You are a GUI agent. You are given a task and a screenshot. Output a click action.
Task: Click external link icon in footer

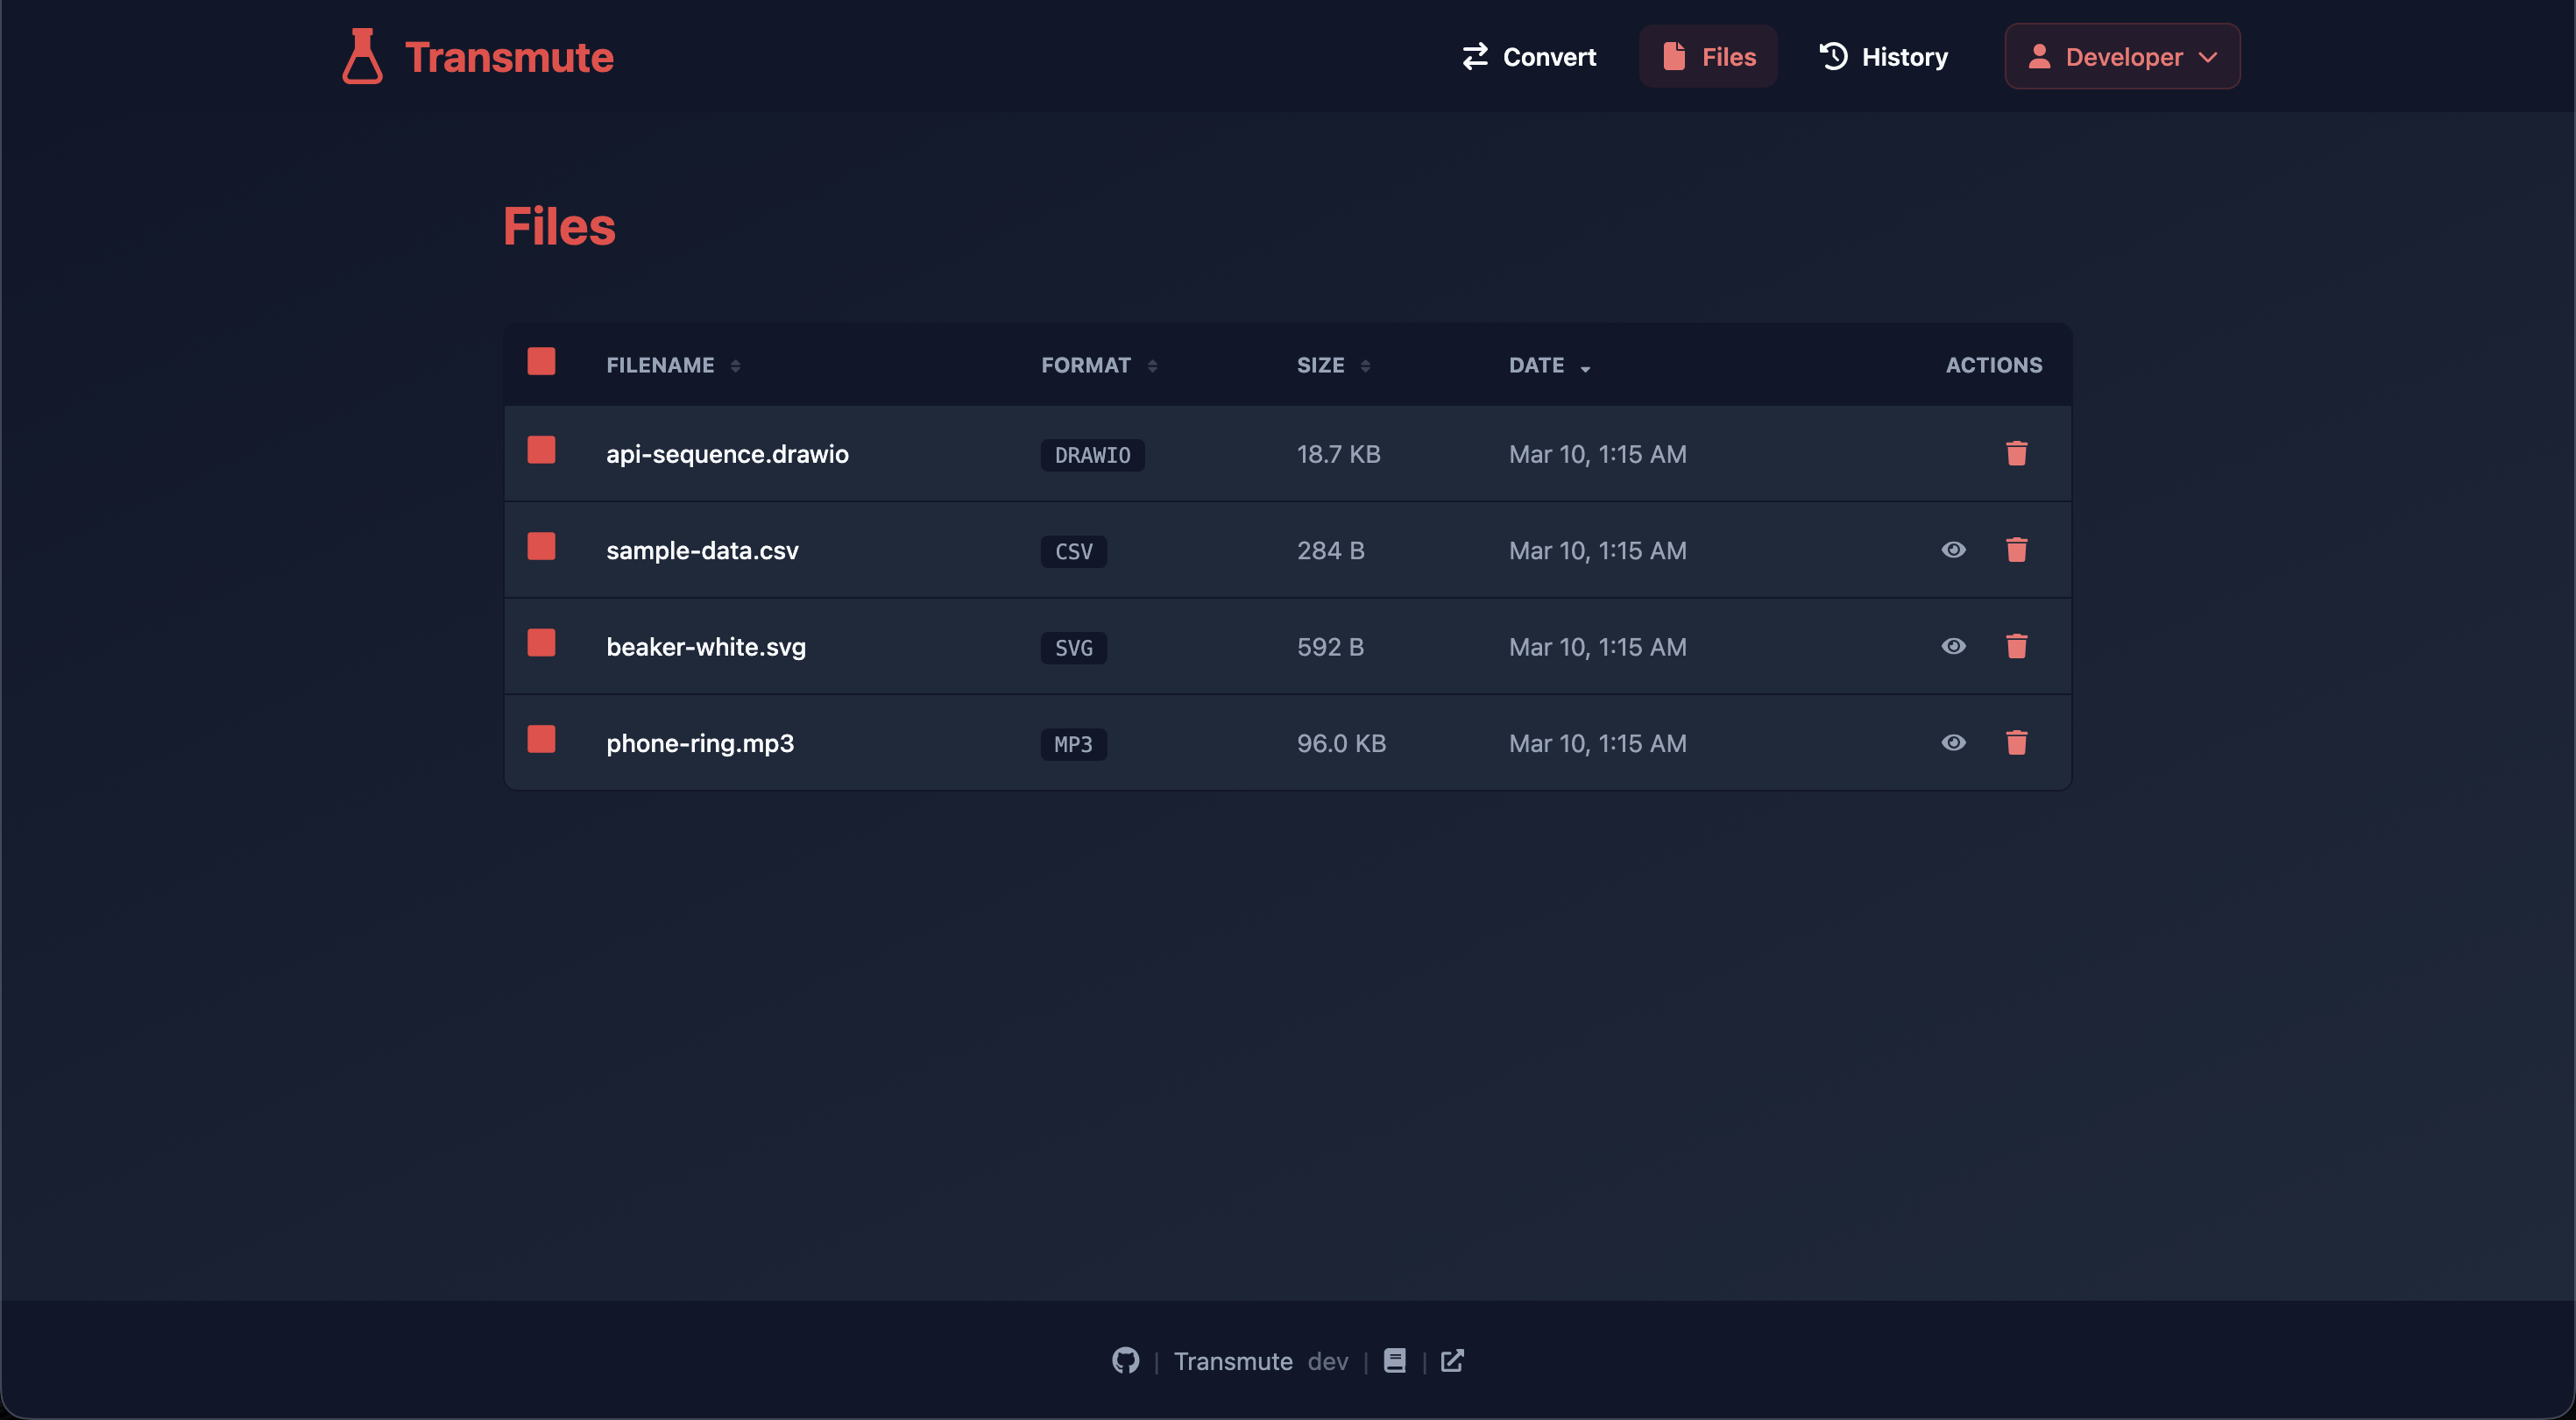point(1452,1360)
